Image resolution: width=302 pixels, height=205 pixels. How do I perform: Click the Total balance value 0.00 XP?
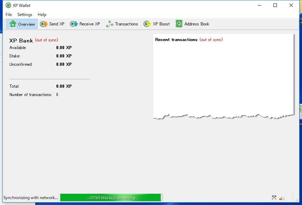pyautogui.click(x=64, y=86)
